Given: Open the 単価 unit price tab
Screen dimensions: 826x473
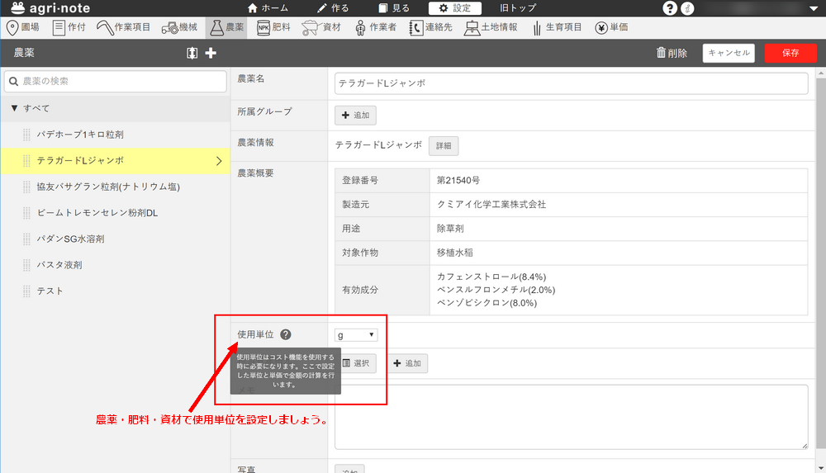Looking at the screenshot, I should 611,27.
